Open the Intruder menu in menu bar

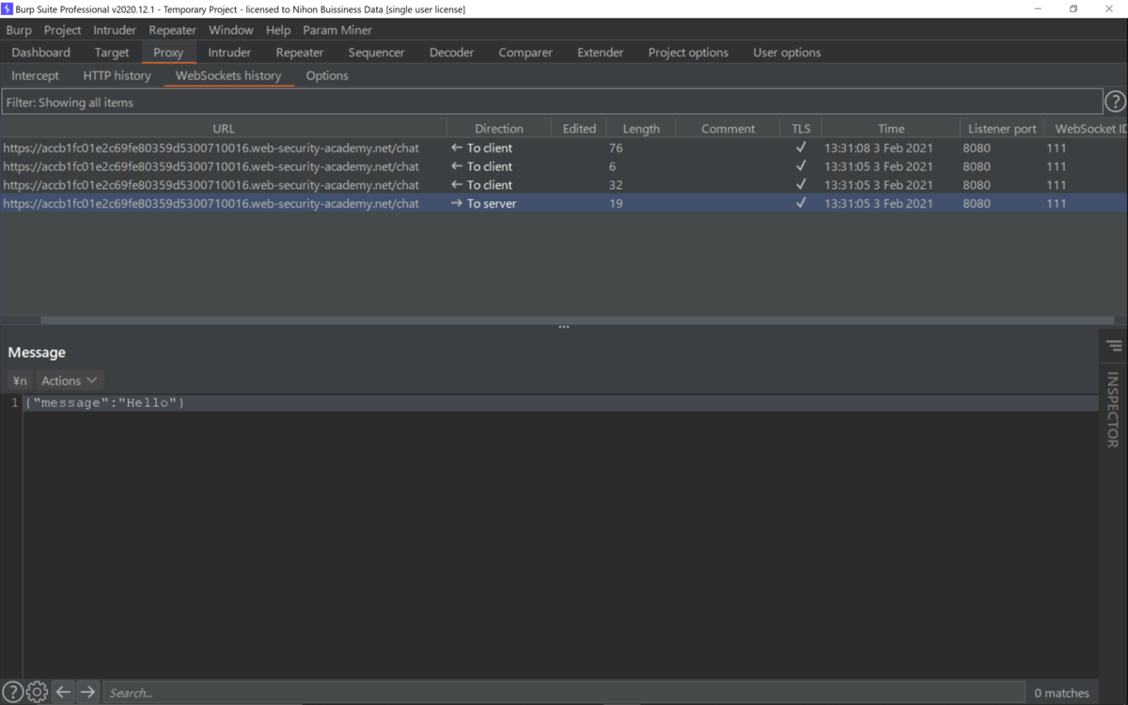pyautogui.click(x=115, y=30)
